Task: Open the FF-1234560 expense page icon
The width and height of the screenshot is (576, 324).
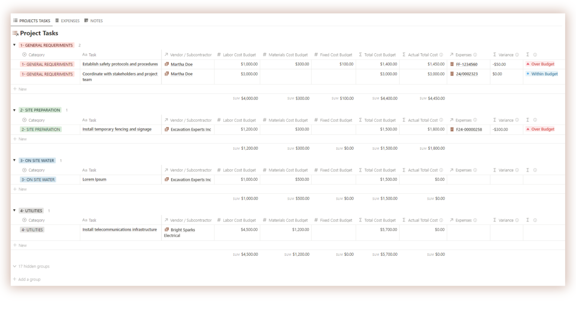Action: click(x=452, y=64)
